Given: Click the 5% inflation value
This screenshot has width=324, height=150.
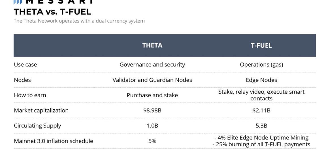Looking at the screenshot, I should [152, 141].
